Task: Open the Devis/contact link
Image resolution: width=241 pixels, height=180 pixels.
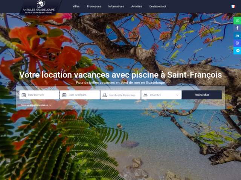Action: pos(158,6)
